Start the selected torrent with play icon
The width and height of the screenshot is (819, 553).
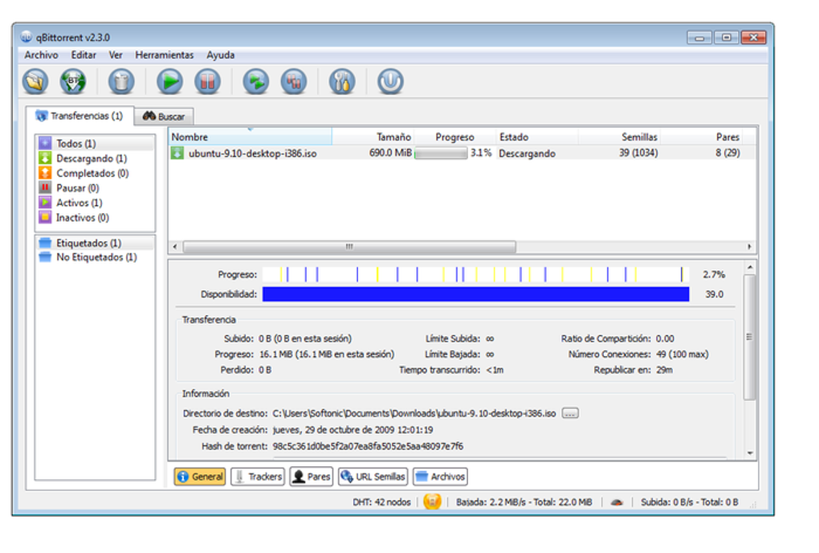[169, 82]
